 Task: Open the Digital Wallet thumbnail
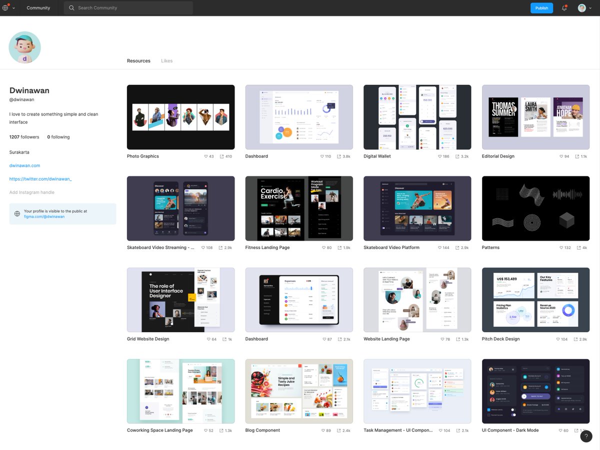point(417,117)
